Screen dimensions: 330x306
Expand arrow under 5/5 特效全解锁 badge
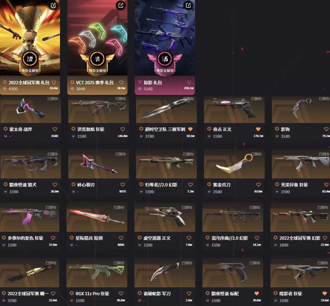[165, 75]
